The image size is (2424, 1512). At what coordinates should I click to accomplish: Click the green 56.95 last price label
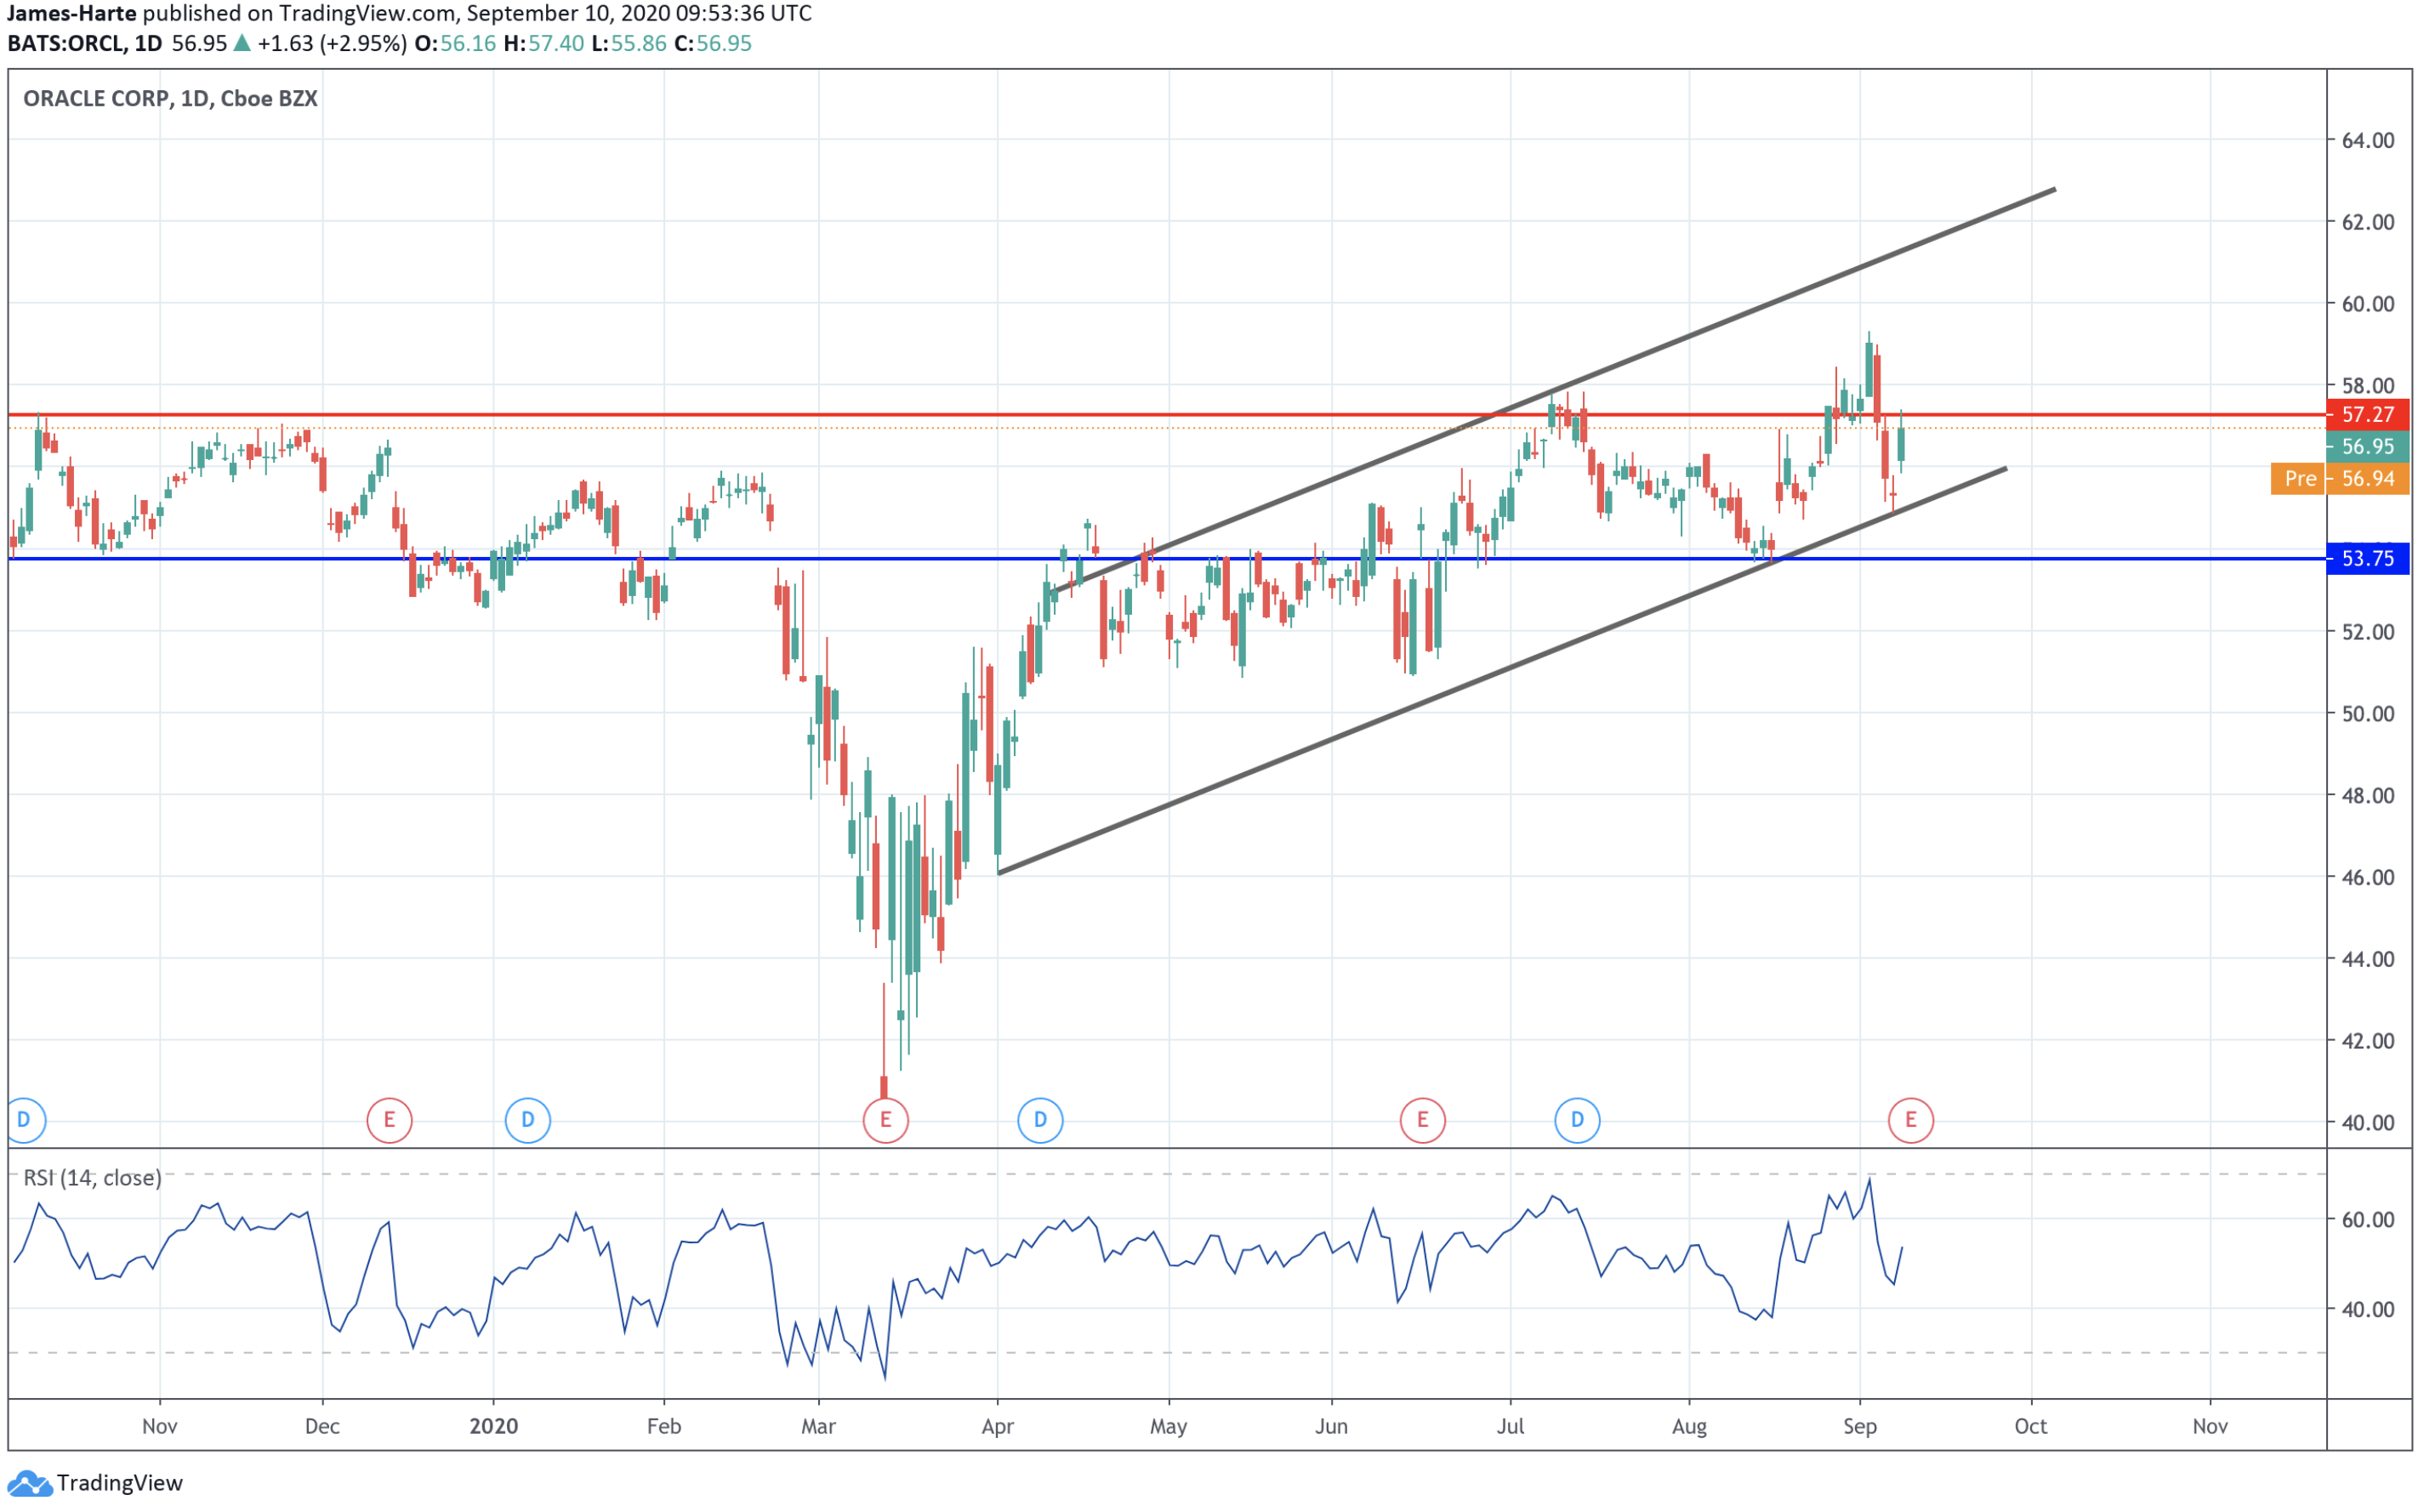click(x=2367, y=446)
